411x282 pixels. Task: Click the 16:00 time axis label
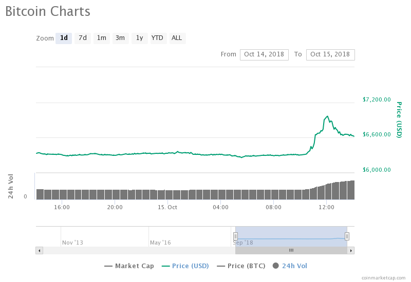[62, 207]
